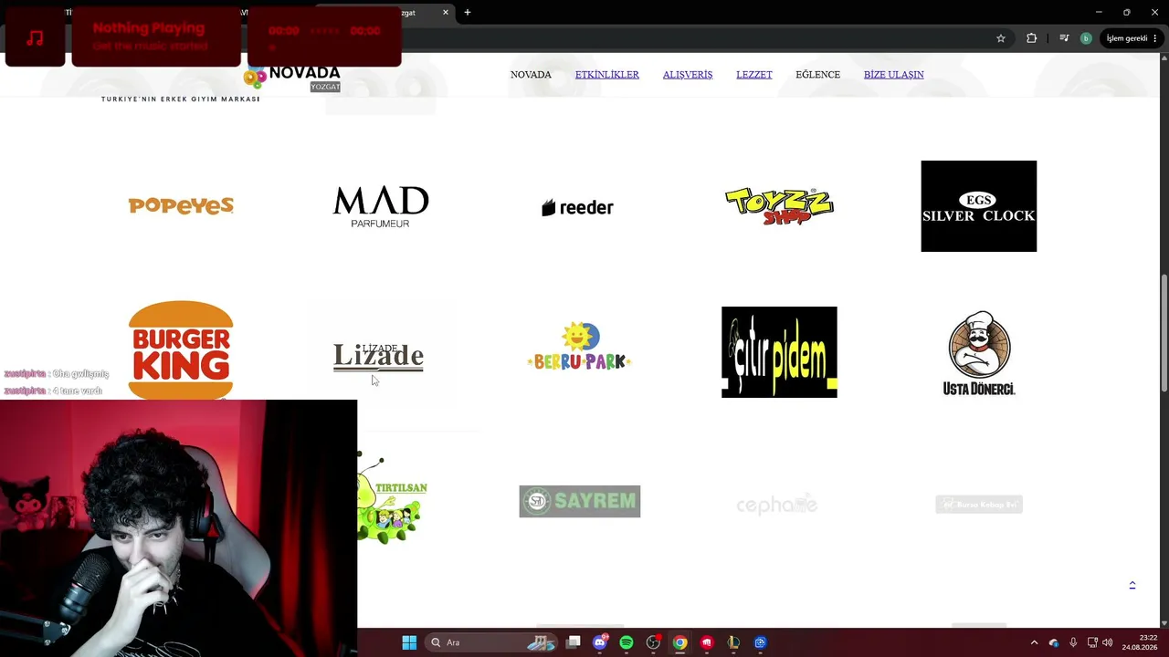Click the Çıtır Pidem logo
Viewport: 1169px width, 657px height.
[x=779, y=352]
